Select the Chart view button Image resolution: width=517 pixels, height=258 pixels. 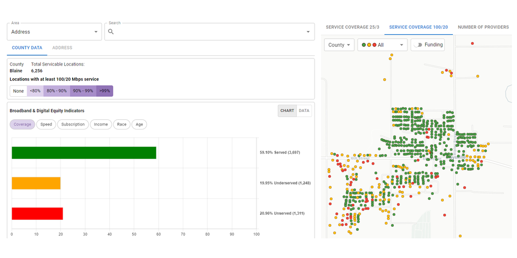287,111
